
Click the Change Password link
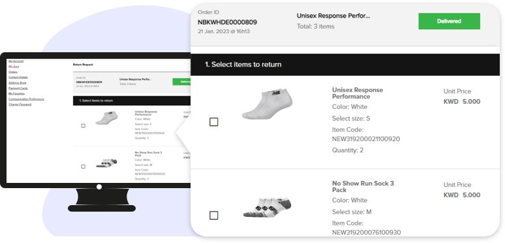[x=20, y=105]
